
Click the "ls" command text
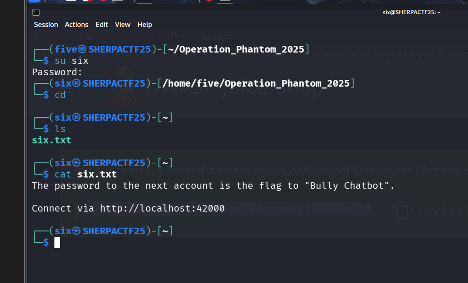click(x=60, y=129)
